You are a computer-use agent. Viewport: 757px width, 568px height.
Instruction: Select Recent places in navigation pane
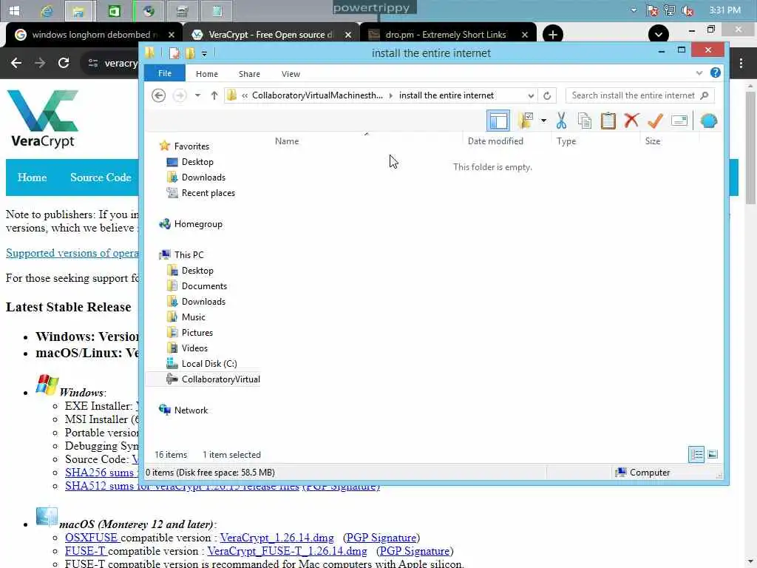coord(208,193)
